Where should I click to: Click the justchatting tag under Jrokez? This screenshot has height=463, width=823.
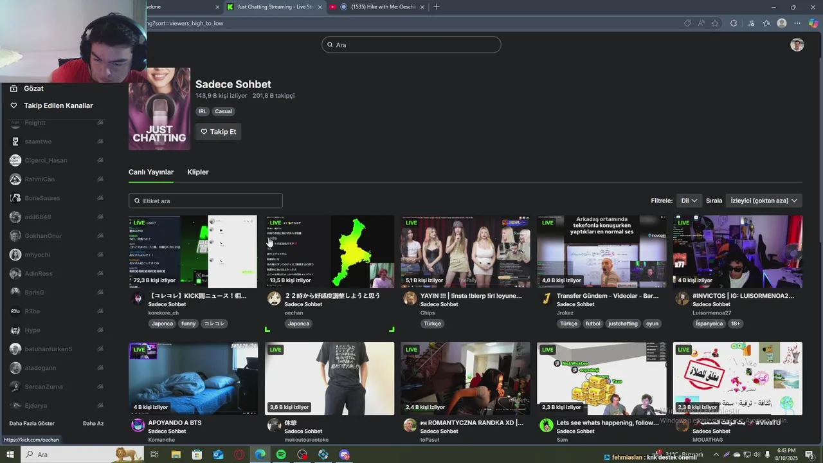click(623, 323)
